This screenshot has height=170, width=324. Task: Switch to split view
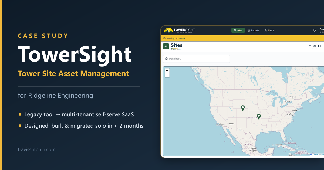click(319, 46)
